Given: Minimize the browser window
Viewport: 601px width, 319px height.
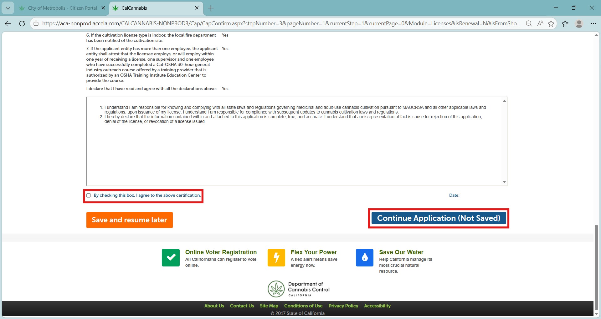Looking at the screenshot, I should [556, 8].
